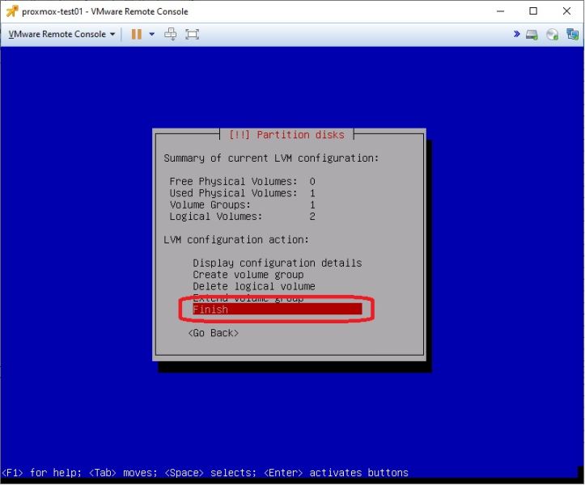Pause the virtual machine
The image size is (585, 485).
pyautogui.click(x=137, y=34)
